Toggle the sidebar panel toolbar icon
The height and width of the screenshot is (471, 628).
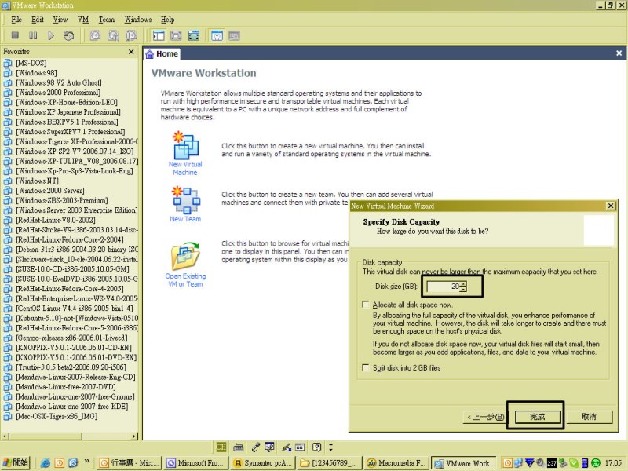(159, 35)
